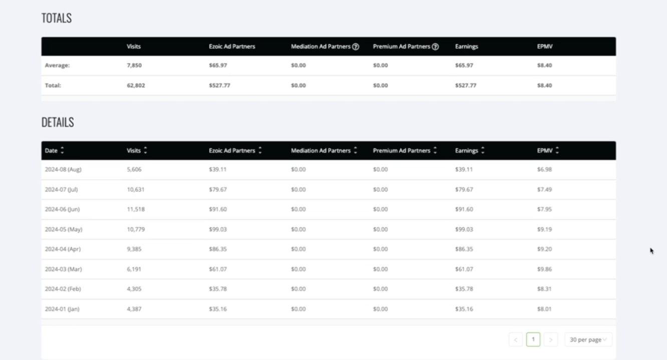The width and height of the screenshot is (667, 360).
Task: Click EPMV value $8.31
Action: pos(544,289)
